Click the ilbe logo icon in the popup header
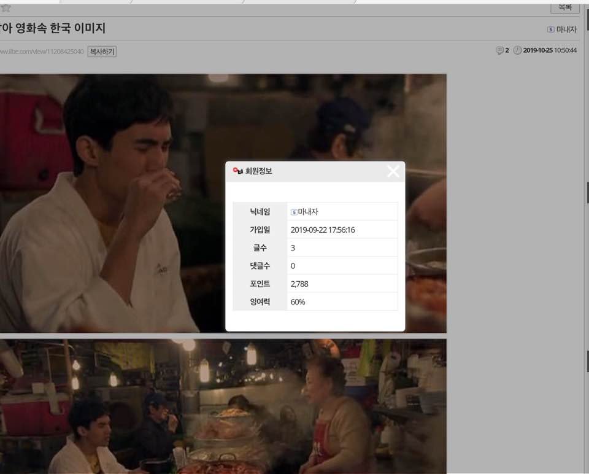The height and width of the screenshot is (474, 589). [238, 171]
